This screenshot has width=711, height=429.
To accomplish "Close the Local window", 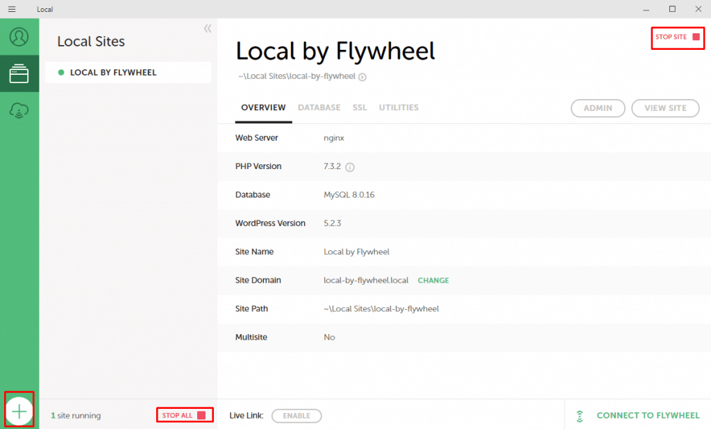I will tap(699, 9).
